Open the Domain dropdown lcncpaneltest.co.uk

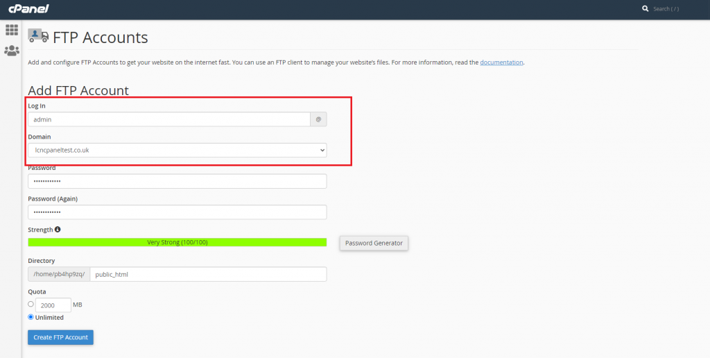click(177, 150)
